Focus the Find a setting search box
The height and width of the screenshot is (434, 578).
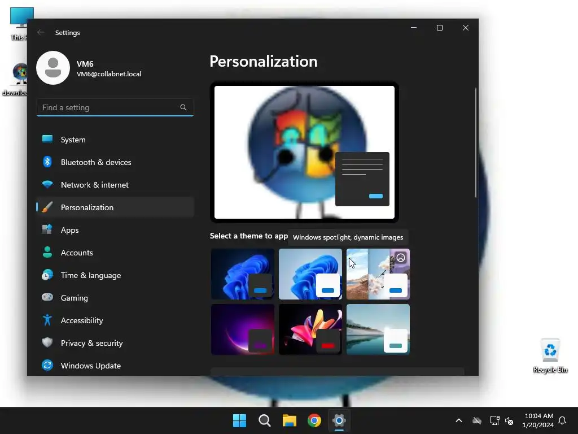(115, 107)
